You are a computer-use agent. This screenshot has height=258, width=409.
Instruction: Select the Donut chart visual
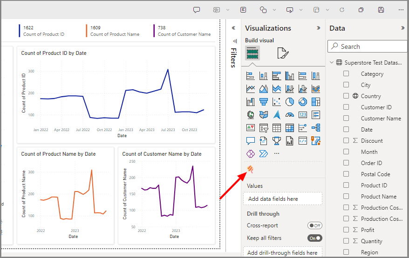coord(303,102)
